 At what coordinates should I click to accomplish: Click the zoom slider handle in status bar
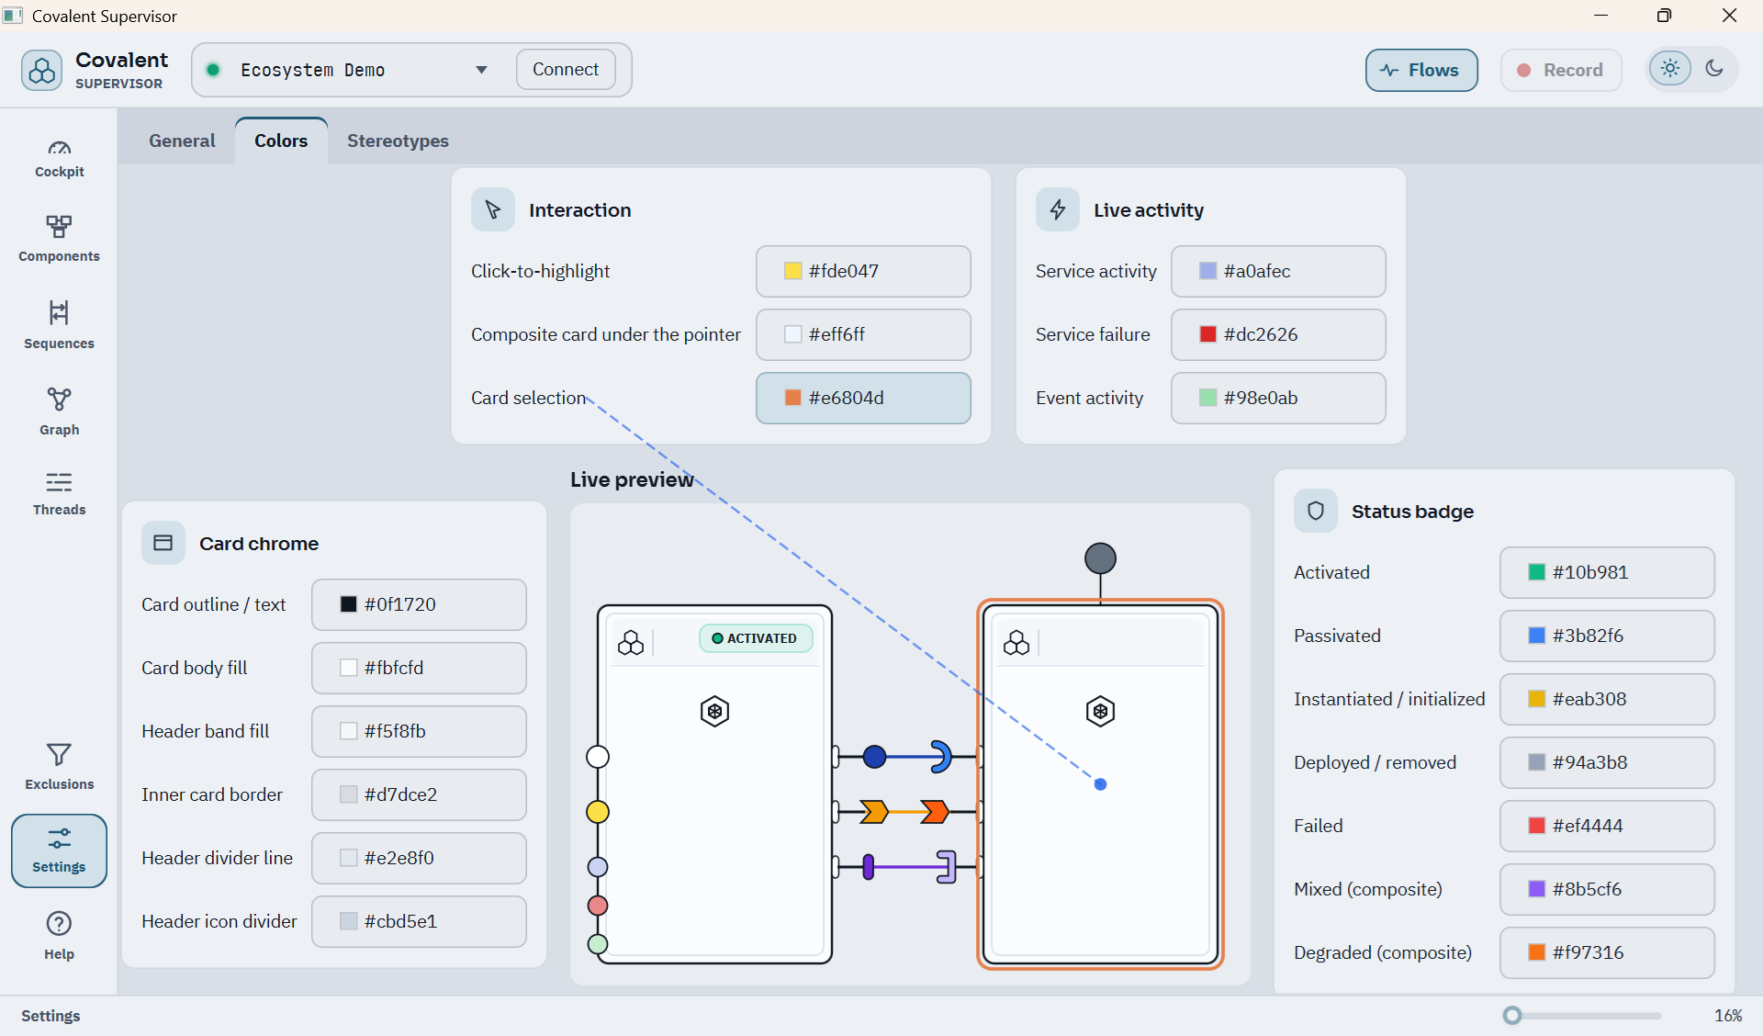(x=1512, y=1015)
